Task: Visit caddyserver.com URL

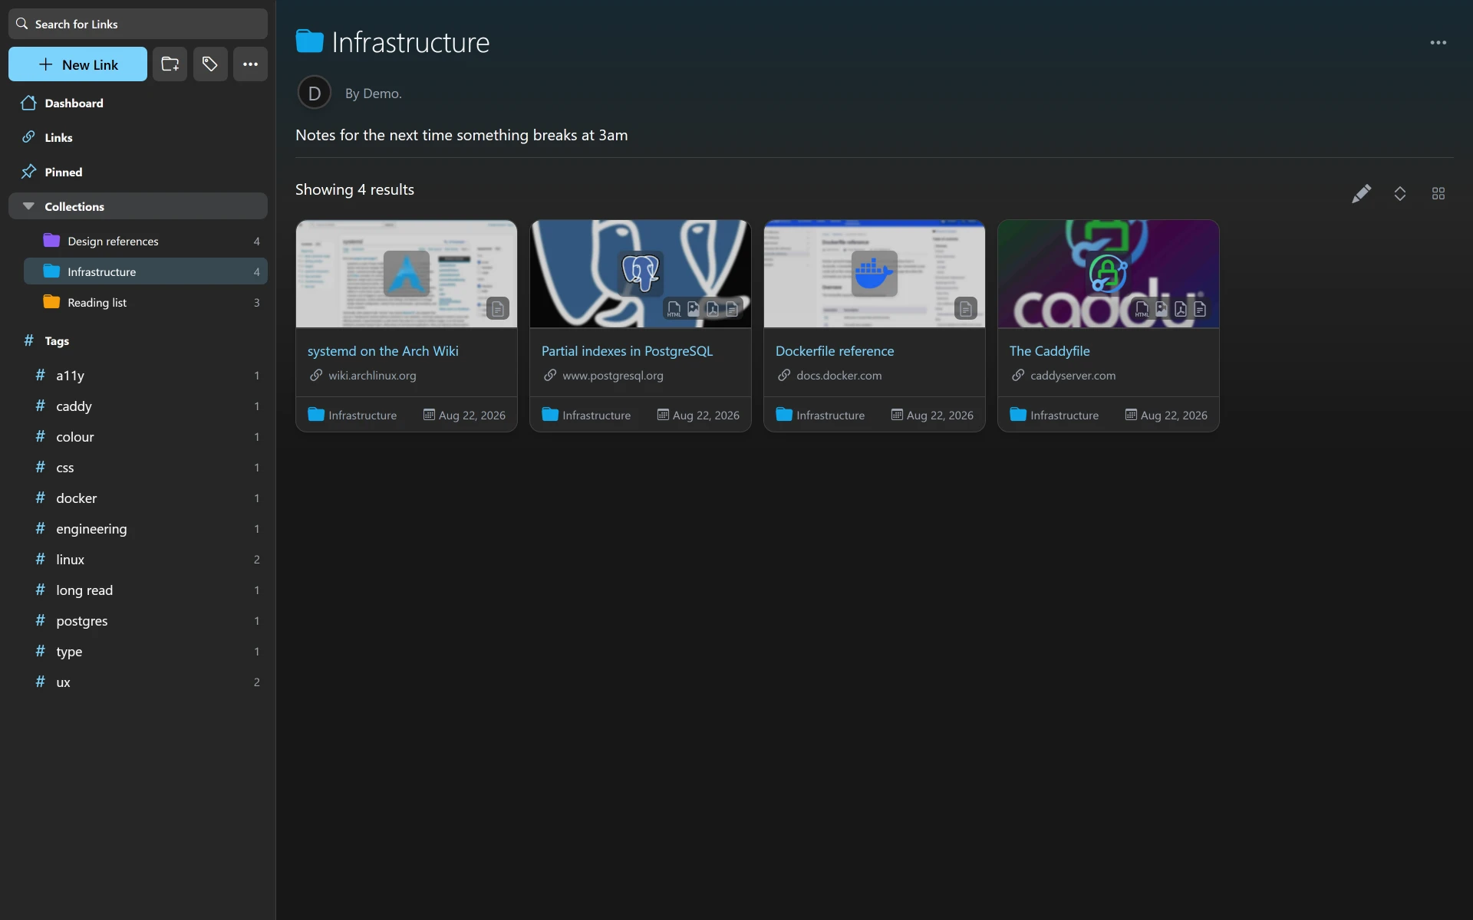Action: click(x=1073, y=376)
